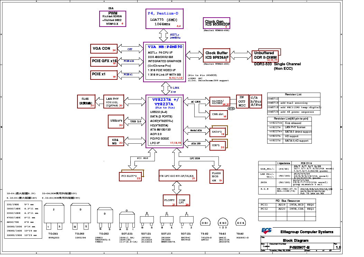Viewport: 364px width, 257px height.
Task: Click the RJ45 block
Action: click(86, 101)
